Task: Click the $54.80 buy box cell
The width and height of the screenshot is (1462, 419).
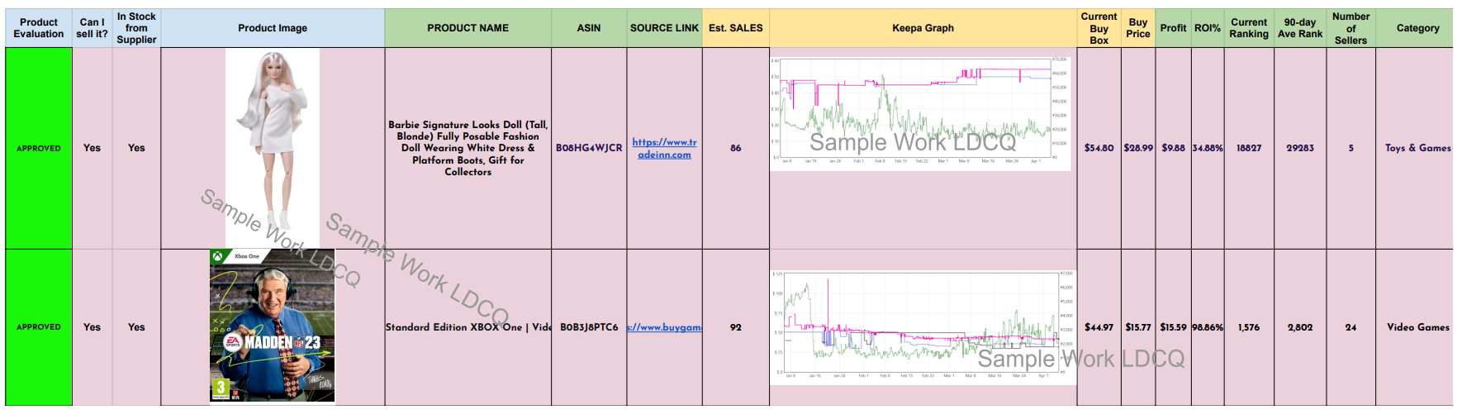Action: 1099,148
